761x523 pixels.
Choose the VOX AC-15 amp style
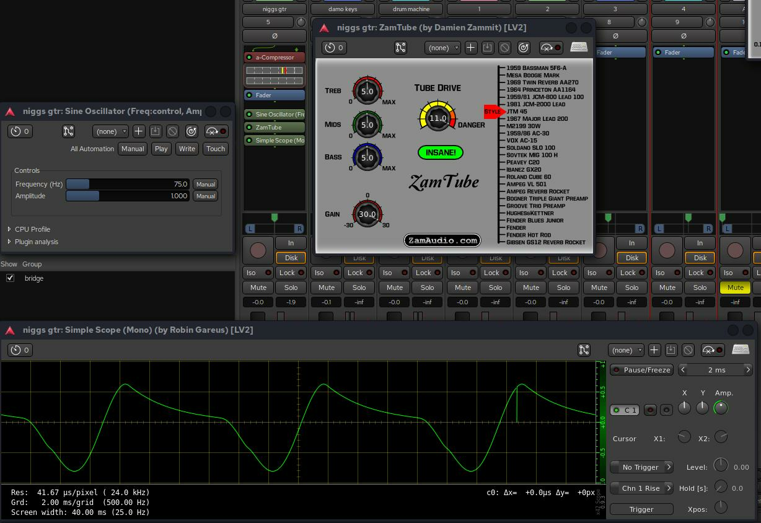coord(522,141)
